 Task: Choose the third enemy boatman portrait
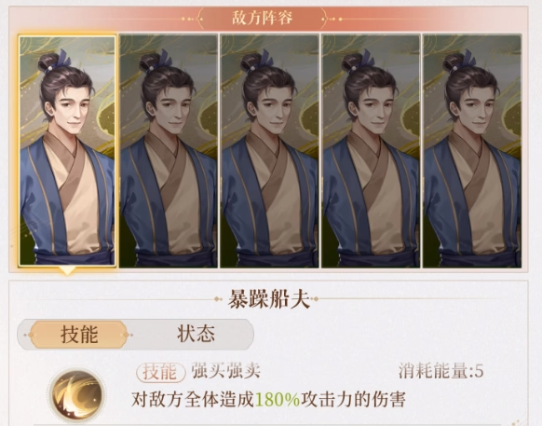pyautogui.click(x=270, y=151)
